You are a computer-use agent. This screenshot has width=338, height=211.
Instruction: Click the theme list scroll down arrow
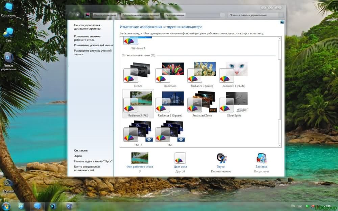pyautogui.click(x=280, y=145)
